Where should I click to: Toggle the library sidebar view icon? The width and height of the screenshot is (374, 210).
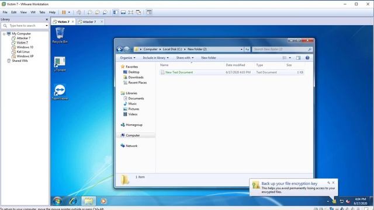(x=116, y=12)
